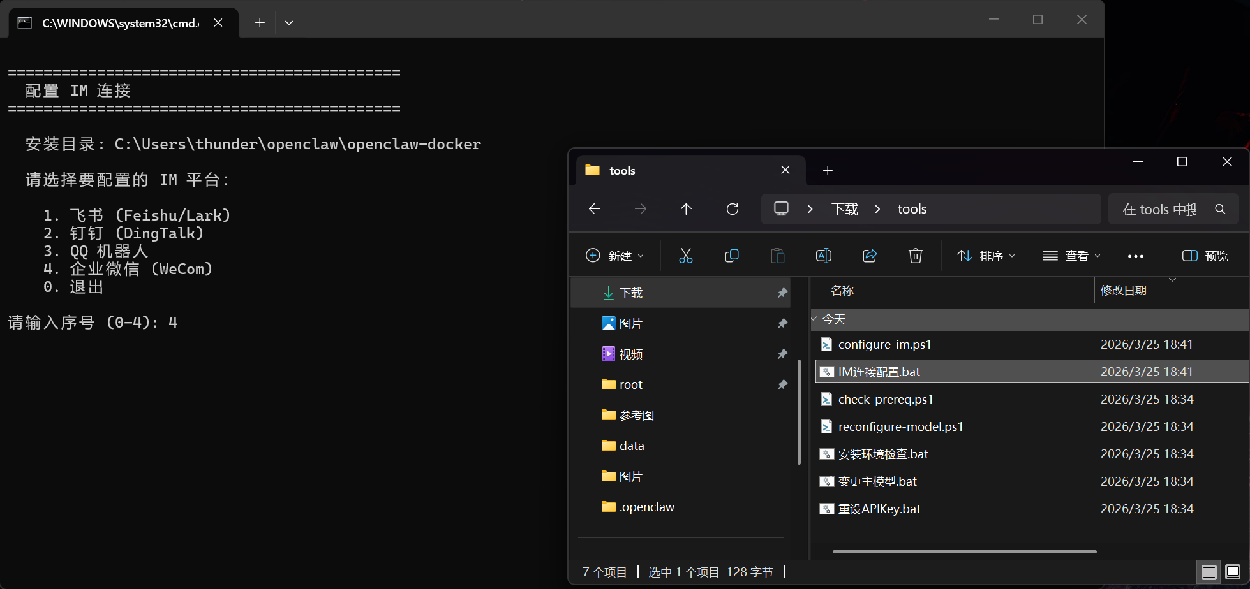Refresh the tools folder view
This screenshot has height=589, width=1250.
(x=733, y=209)
